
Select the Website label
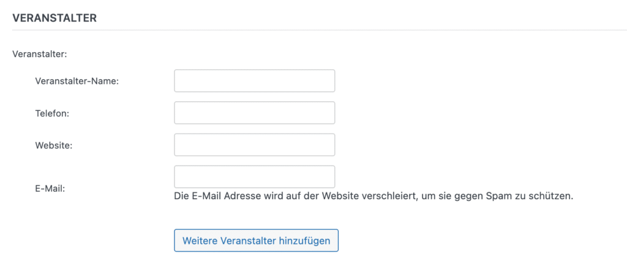click(x=54, y=145)
